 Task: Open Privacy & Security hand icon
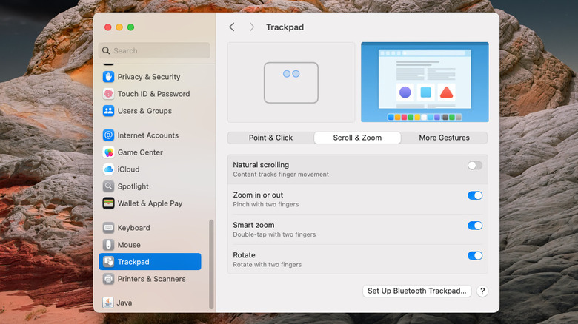[x=109, y=77]
